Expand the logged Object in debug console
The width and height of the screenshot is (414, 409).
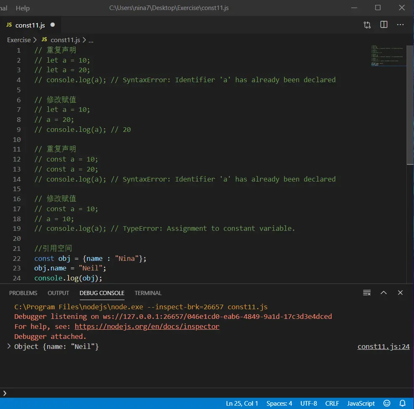point(9,346)
